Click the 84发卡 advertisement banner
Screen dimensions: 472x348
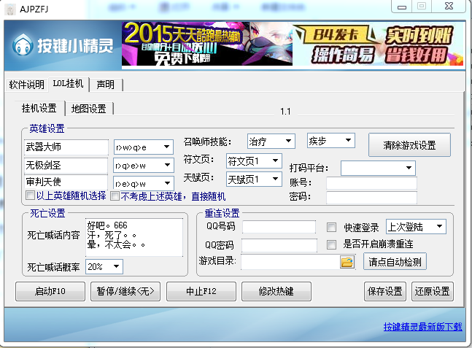pos(377,44)
